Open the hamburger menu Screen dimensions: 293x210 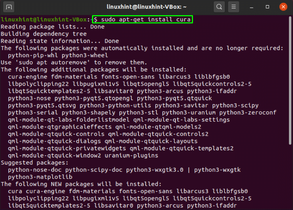point(234,7)
